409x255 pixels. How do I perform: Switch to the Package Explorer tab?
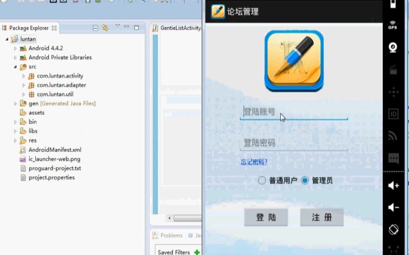tap(29, 28)
